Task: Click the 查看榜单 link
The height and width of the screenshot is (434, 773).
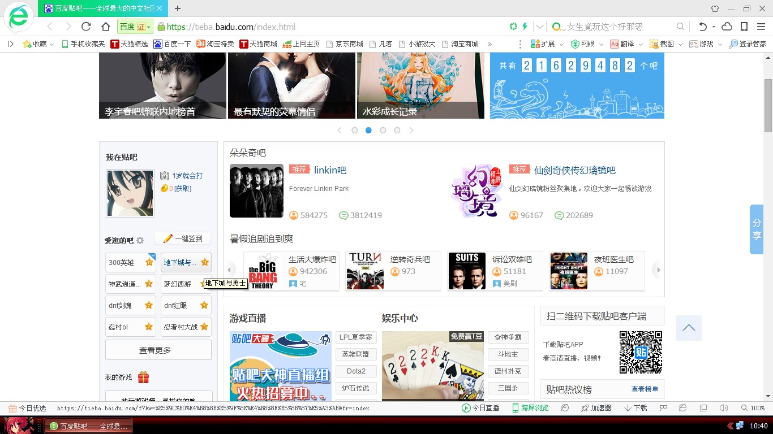Action: [x=645, y=389]
